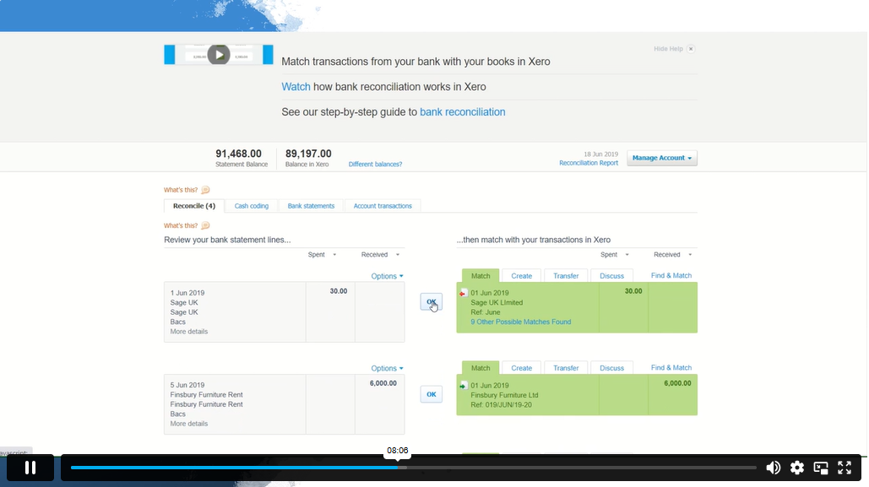Expand Options for the Finsbury Furniture Rent line
Image resolution: width=869 pixels, height=487 pixels.
coord(387,368)
